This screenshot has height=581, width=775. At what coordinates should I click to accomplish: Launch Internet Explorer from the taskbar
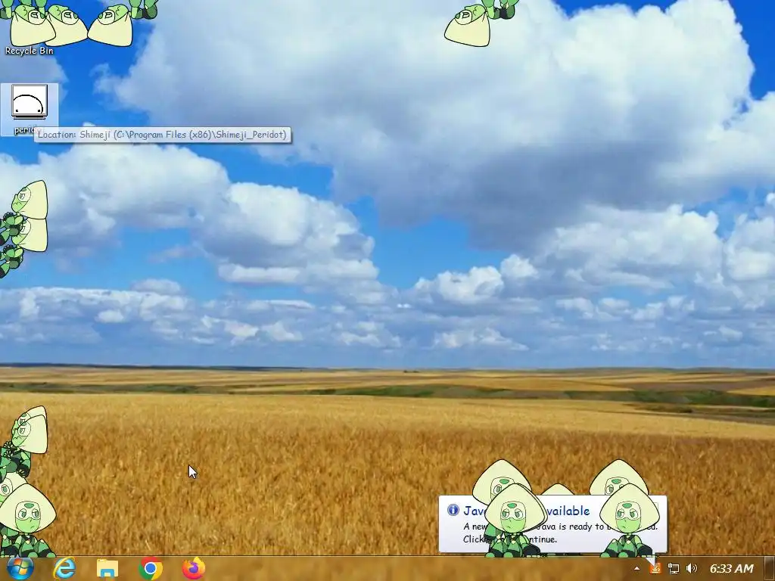(64, 568)
